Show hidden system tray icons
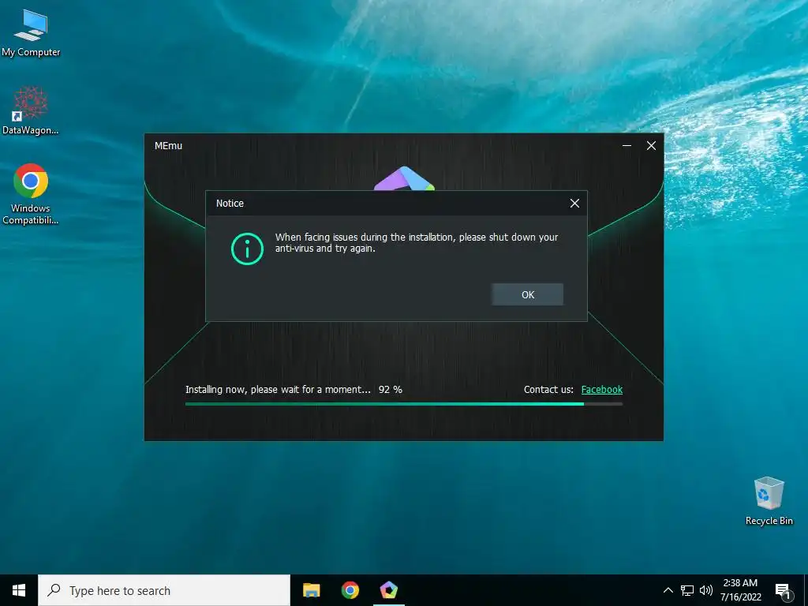The image size is (808, 606). 668,590
